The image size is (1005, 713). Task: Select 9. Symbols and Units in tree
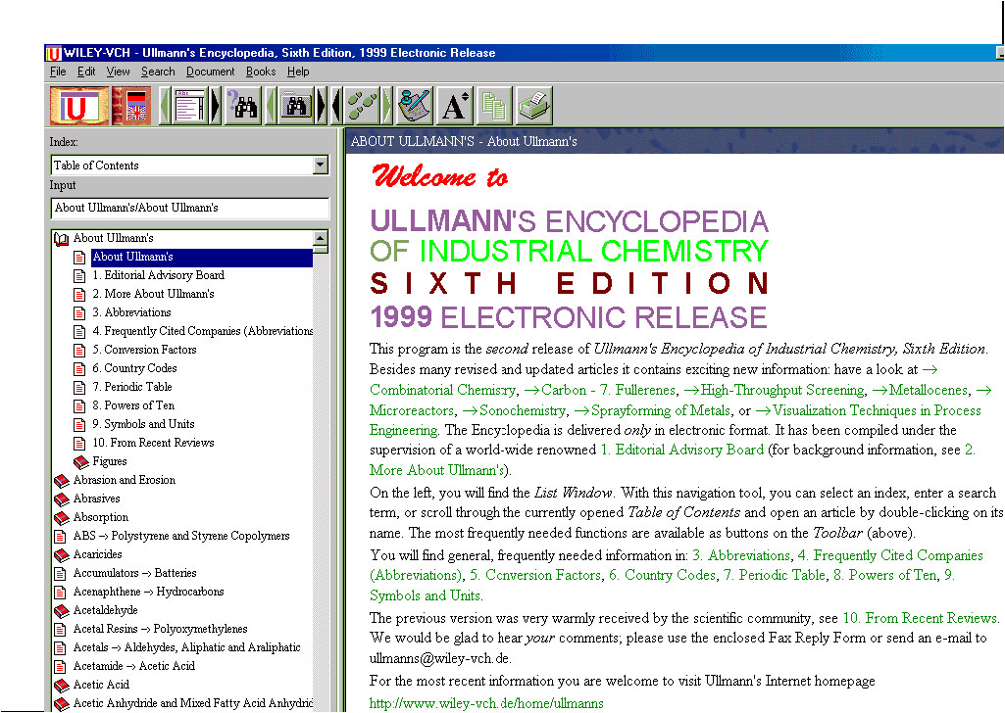[x=143, y=424]
